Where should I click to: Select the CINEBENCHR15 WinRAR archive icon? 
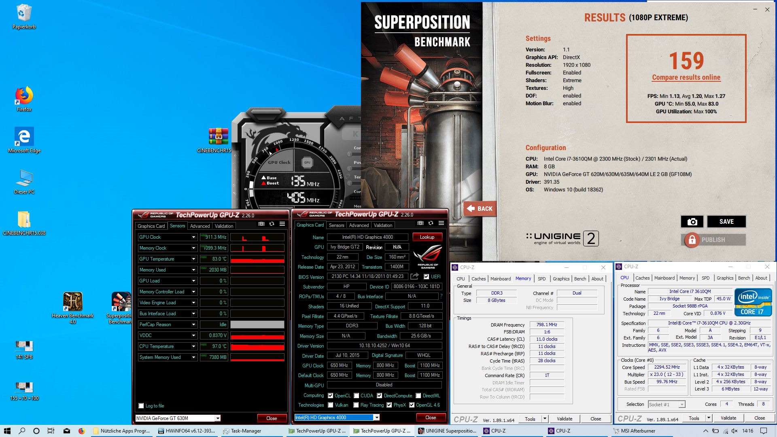pos(219,140)
